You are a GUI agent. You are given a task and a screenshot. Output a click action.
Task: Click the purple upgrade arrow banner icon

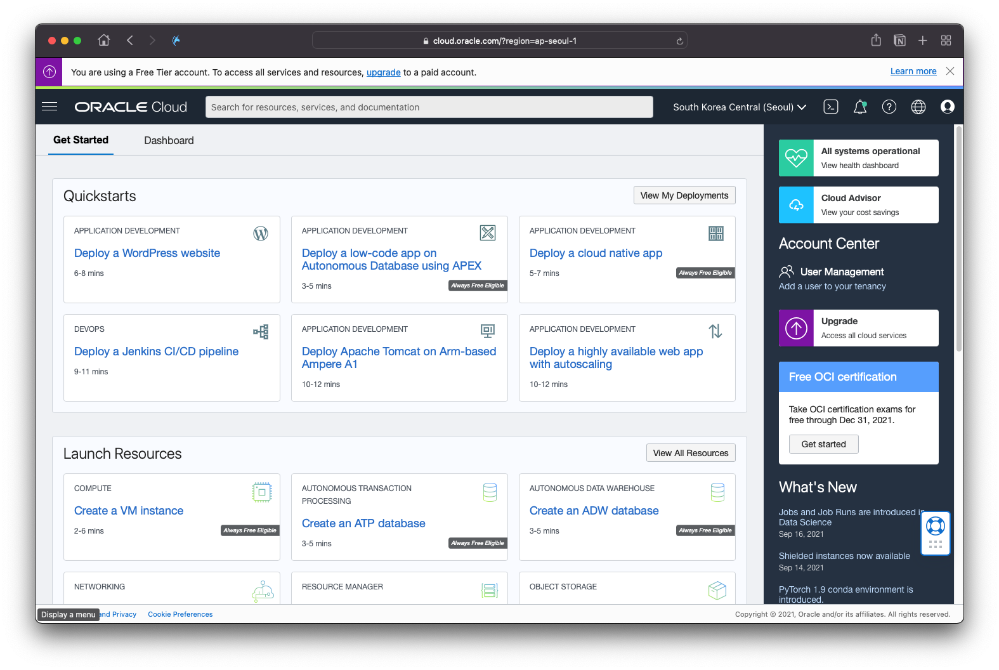[49, 72]
